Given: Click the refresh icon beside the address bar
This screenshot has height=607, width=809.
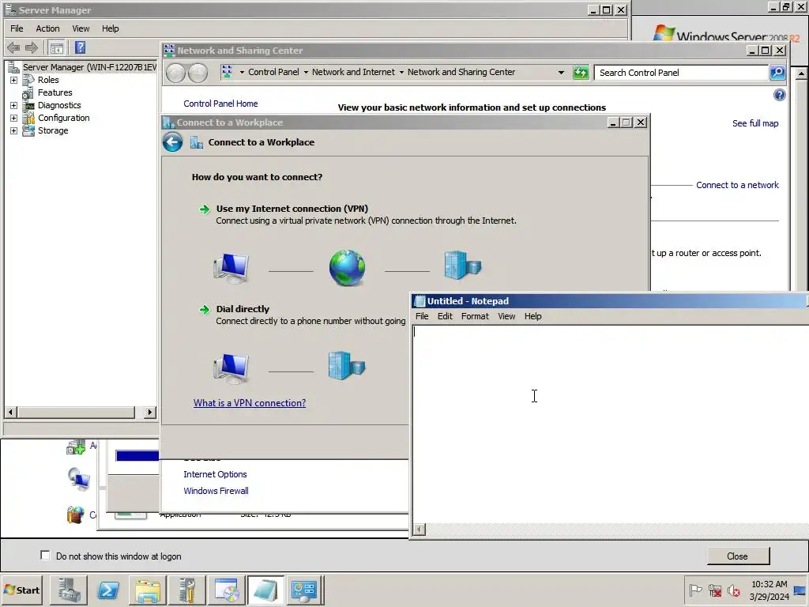Looking at the screenshot, I should 581,72.
